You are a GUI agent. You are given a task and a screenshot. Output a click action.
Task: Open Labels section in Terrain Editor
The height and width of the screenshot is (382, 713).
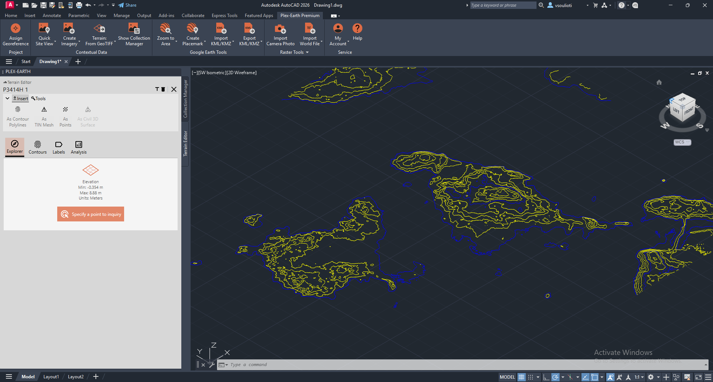pos(59,147)
